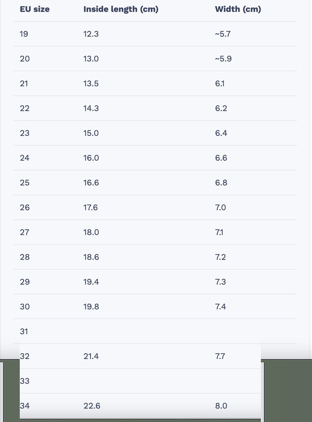This screenshot has height=422, width=312.
Task: Click inside length value 12.3
Action: (x=91, y=34)
